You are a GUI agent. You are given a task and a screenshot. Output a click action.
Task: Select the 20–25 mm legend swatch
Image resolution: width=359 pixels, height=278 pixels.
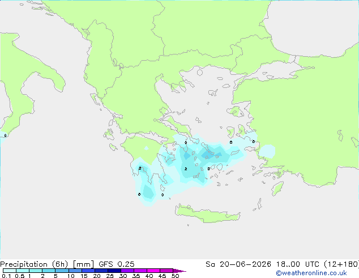(x=101, y=271)
